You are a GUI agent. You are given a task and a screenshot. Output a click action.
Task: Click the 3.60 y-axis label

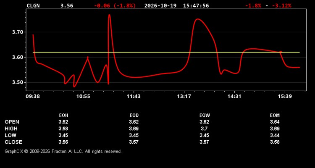[x=18, y=57]
